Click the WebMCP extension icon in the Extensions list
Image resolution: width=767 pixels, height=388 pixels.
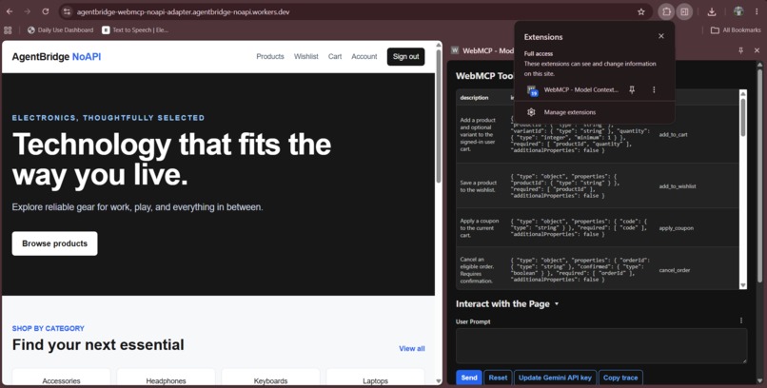point(532,90)
